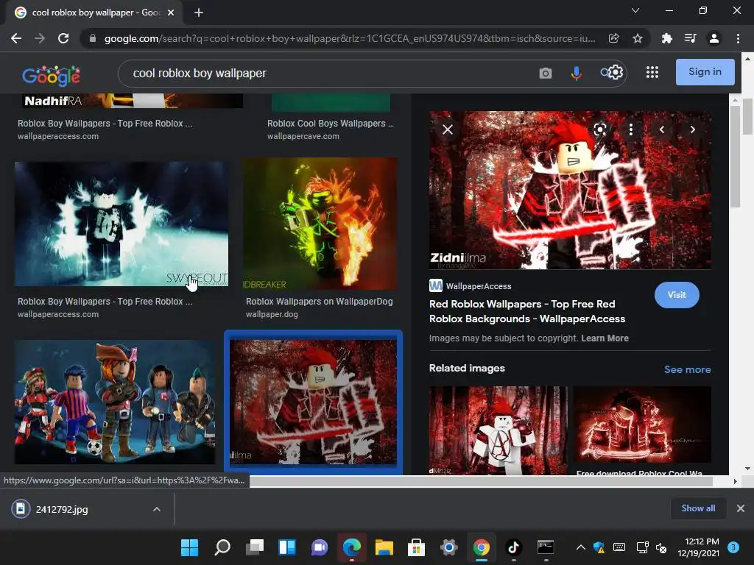Start voice search with microphone icon
Screen dimensions: 754x565
point(576,74)
